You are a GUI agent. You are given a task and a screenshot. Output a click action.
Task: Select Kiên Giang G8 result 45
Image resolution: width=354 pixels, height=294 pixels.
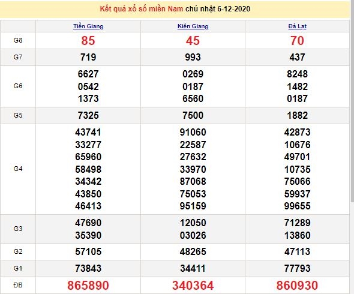pyautogui.click(x=193, y=41)
